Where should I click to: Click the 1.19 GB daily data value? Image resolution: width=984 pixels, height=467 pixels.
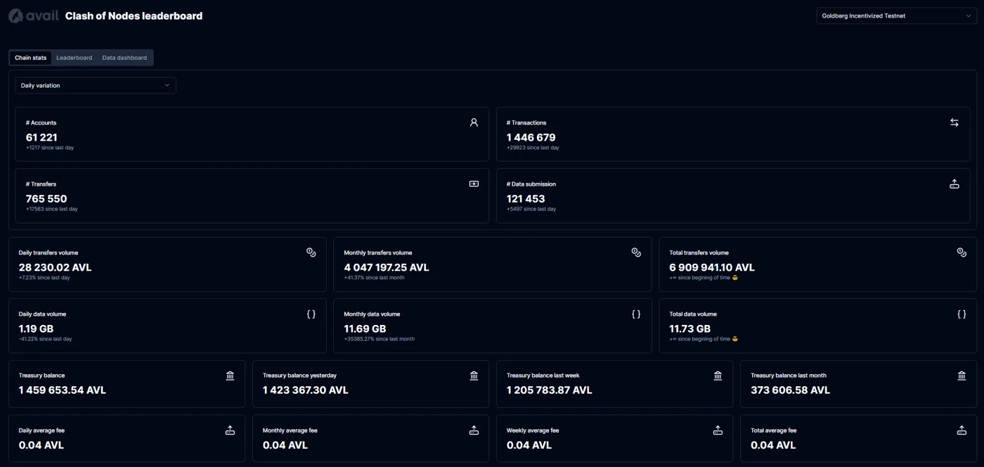click(x=36, y=328)
